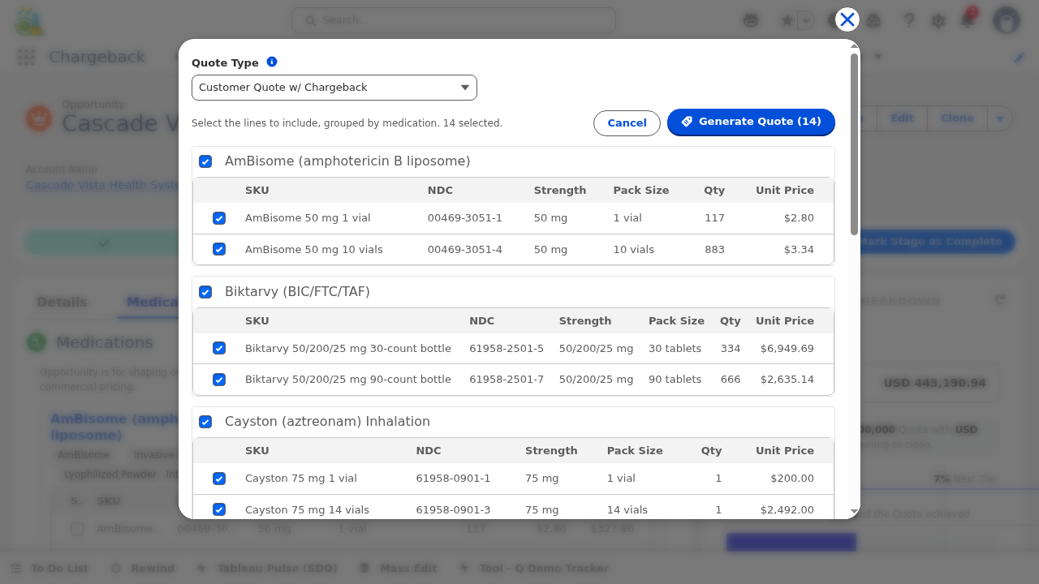Screen dimensions: 1039x584
Task: Open the help question mark icon
Action: pyautogui.click(x=909, y=20)
